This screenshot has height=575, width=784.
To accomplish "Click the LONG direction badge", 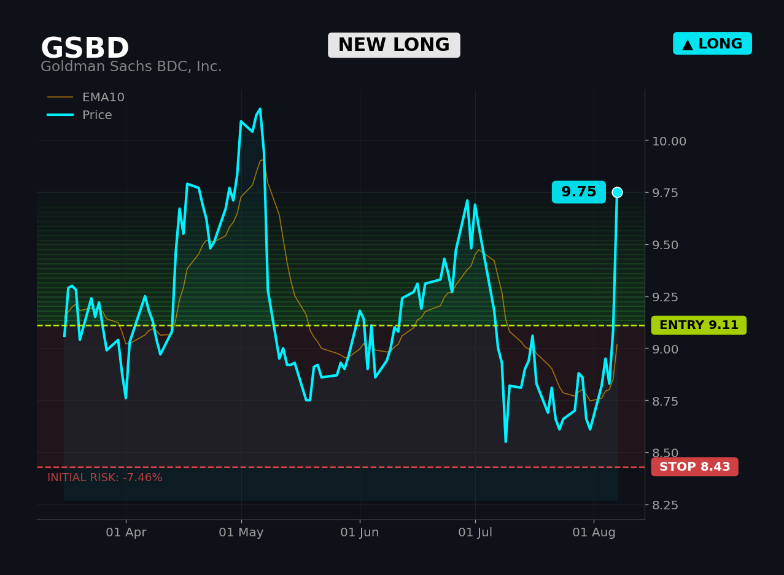I will coord(712,44).
